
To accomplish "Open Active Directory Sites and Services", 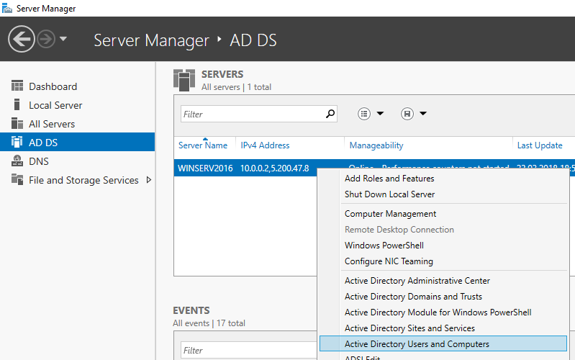I will coord(409,328).
